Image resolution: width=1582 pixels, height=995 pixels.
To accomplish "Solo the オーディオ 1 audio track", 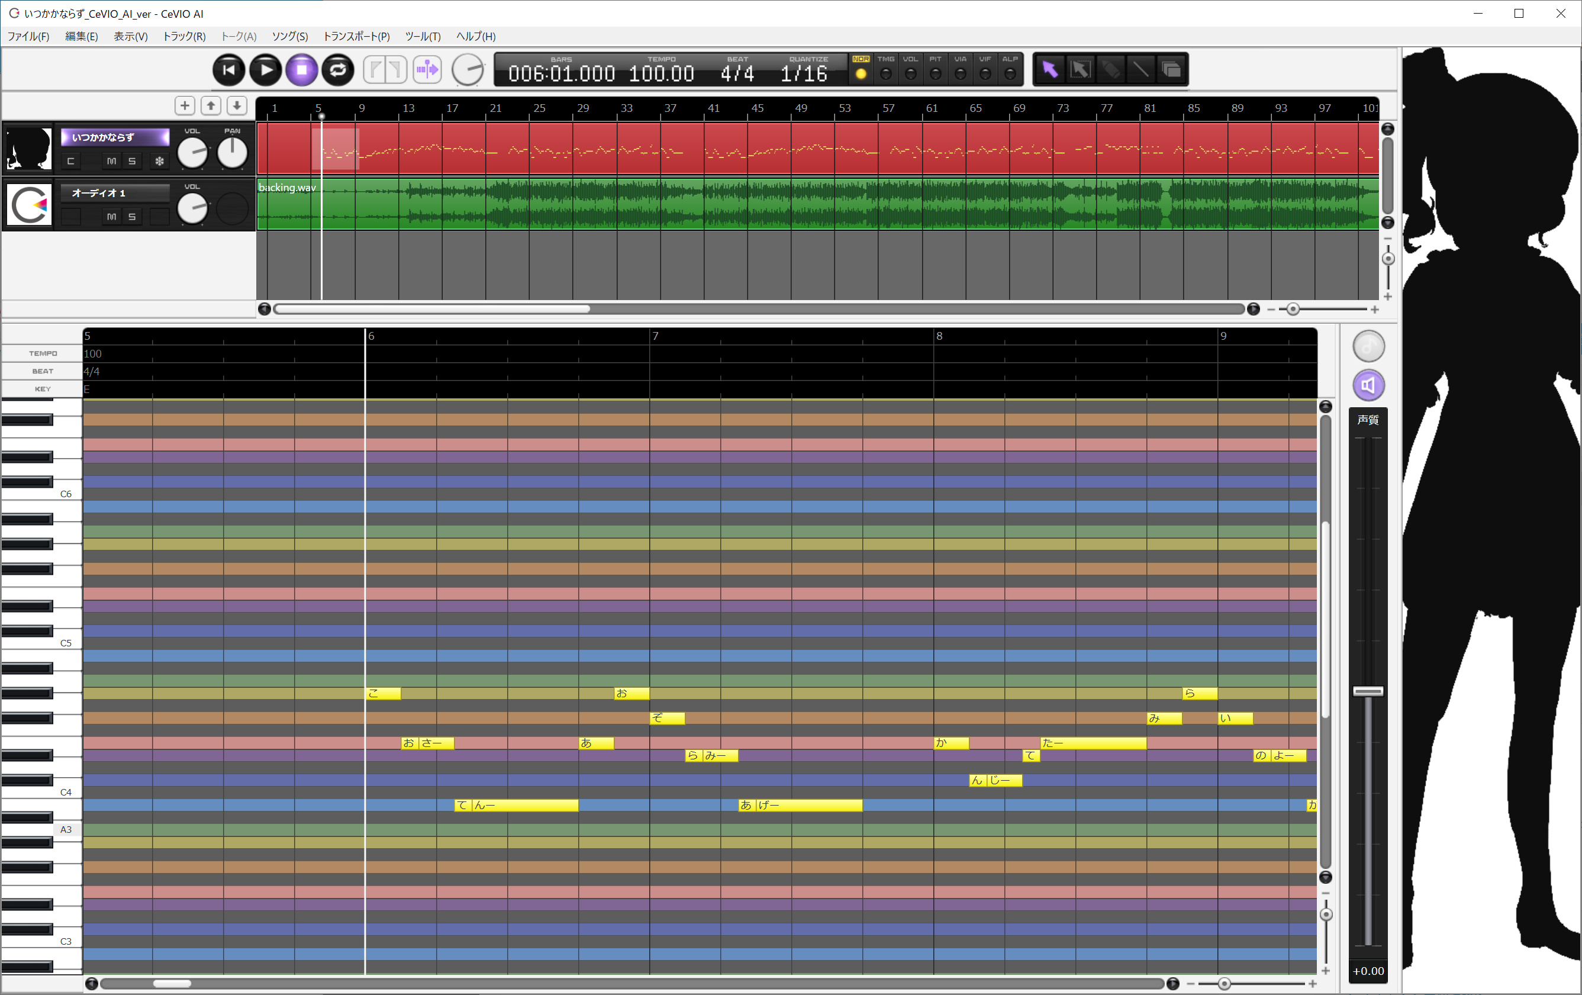I will pyautogui.click(x=132, y=217).
